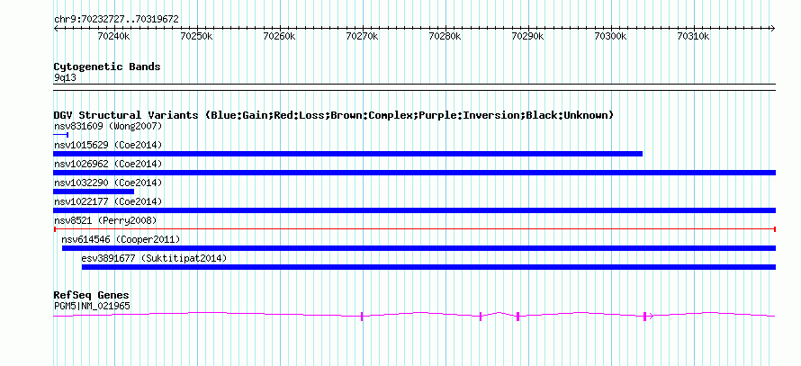The image size is (801, 366).
Task: Click the blue nsv1015629 gain bar
Action: click(348, 154)
